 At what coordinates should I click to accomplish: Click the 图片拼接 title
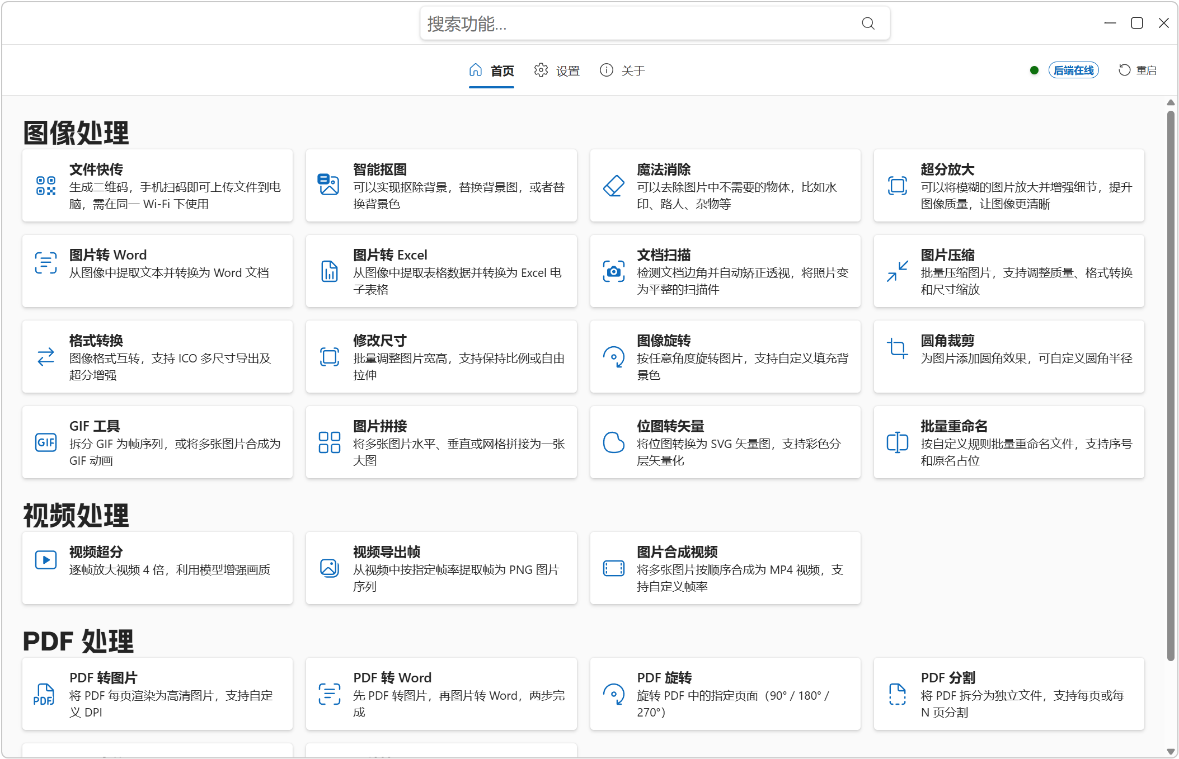[380, 426]
